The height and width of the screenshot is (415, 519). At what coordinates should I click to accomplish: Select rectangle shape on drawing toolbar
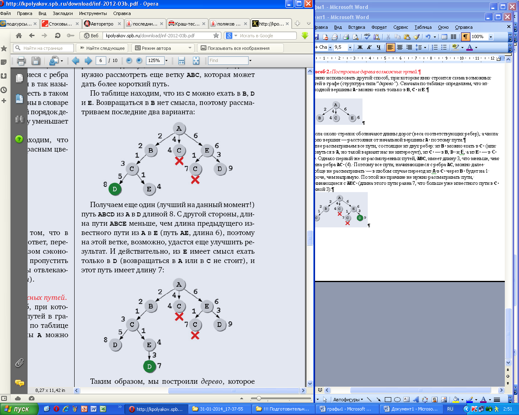pyautogui.click(x=388, y=400)
